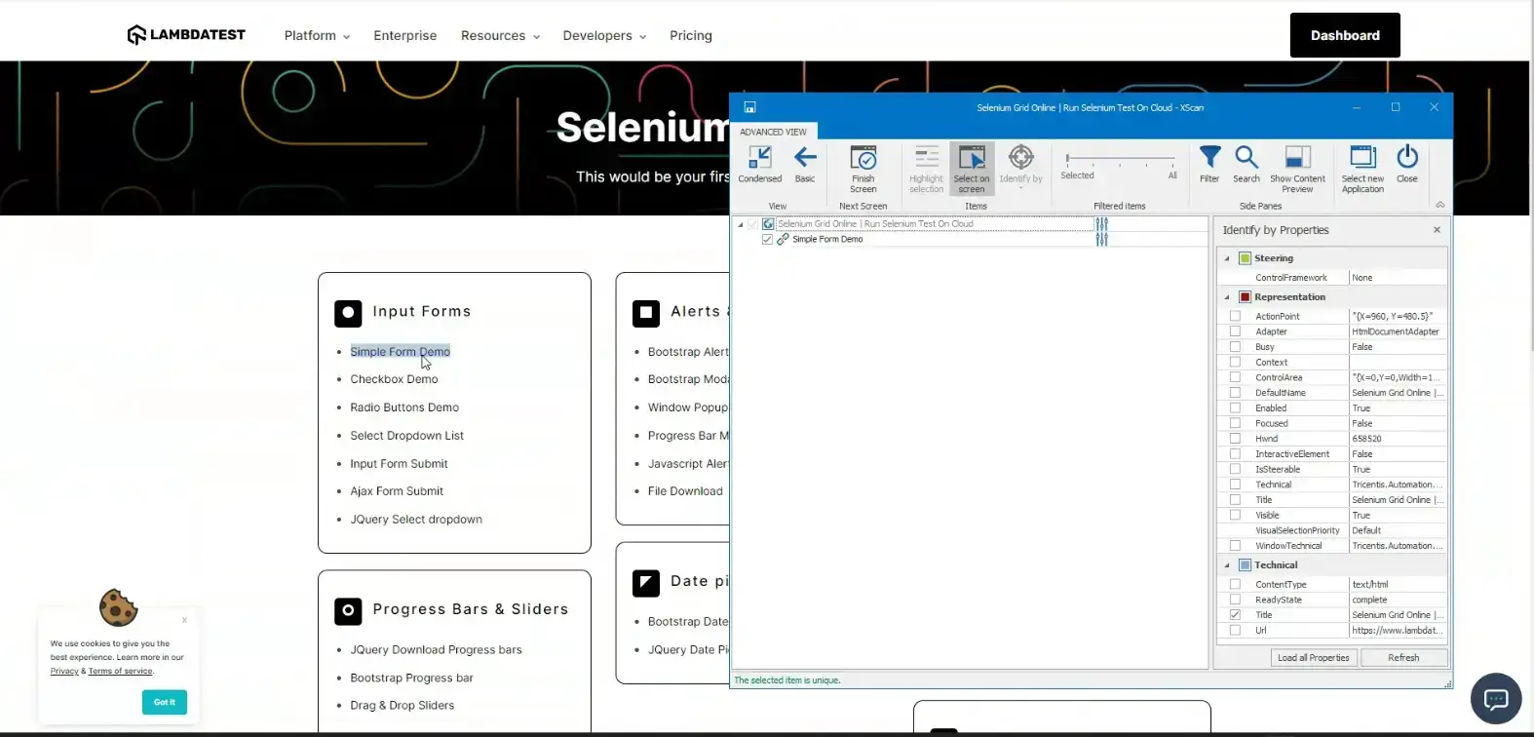The height and width of the screenshot is (737, 1534).
Task: Uncheck the Title checkbox under Technical
Action: [x=1235, y=615]
